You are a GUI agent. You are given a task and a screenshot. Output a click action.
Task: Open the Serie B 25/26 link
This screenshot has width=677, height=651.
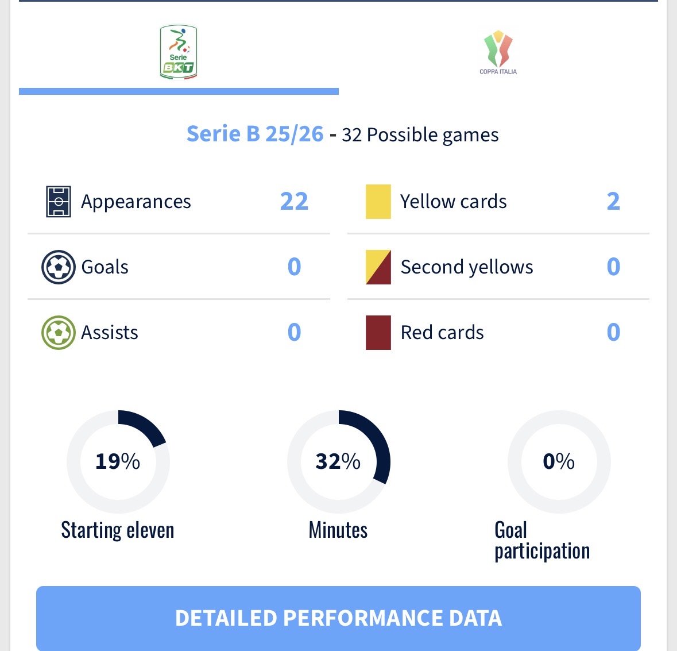pos(255,134)
